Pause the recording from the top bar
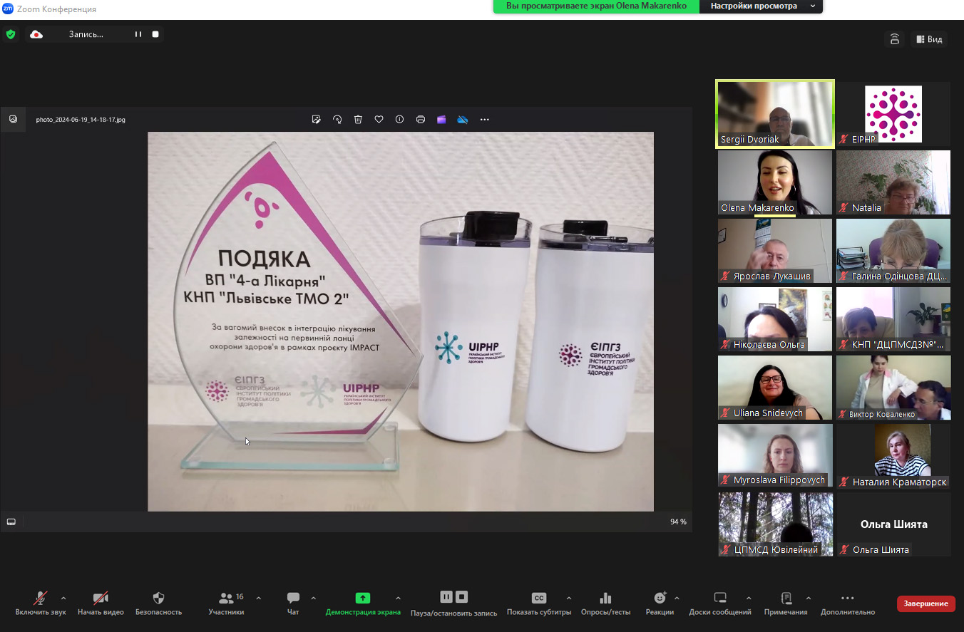964x632 pixels. pyautogui.click(x=138, y=34)
